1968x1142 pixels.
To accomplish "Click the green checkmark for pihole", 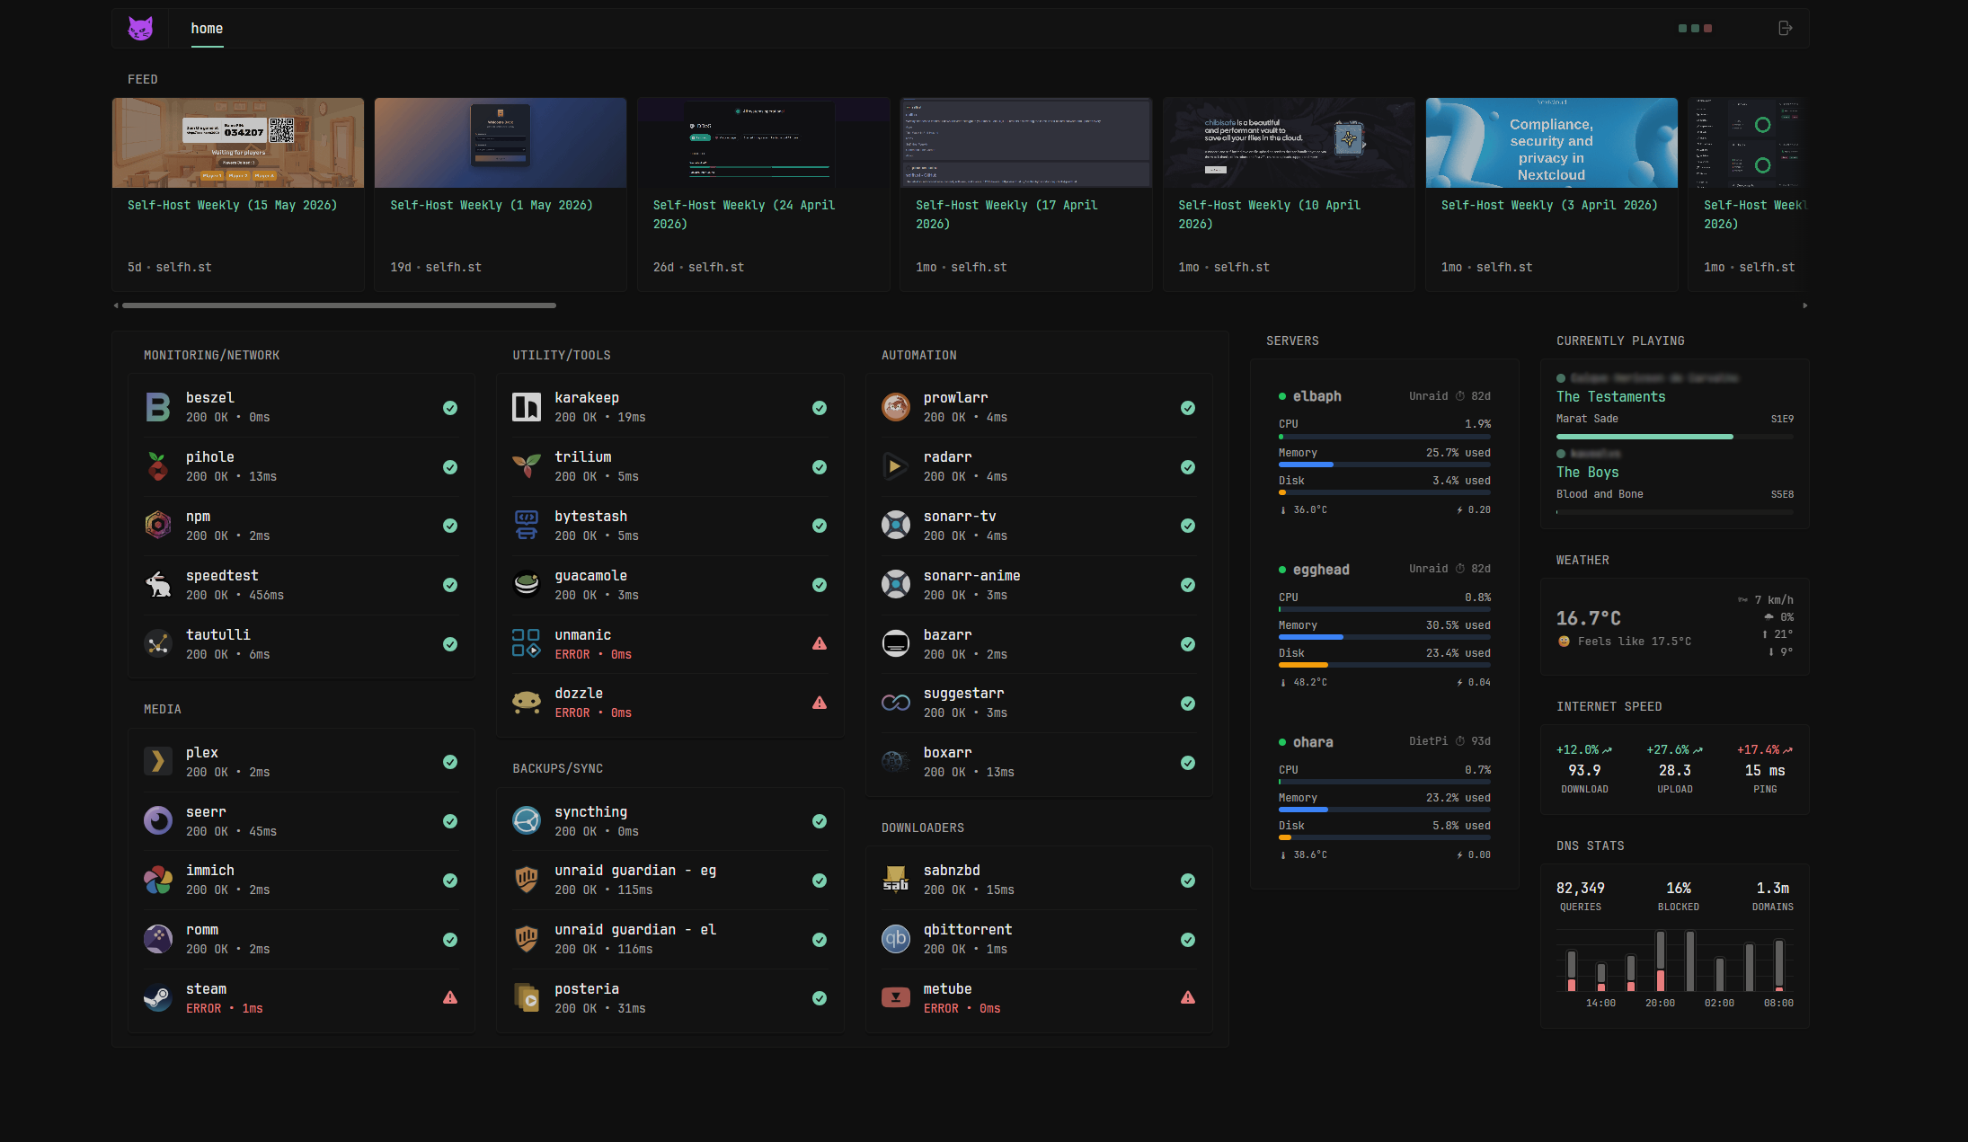I will tap(450, 467).
